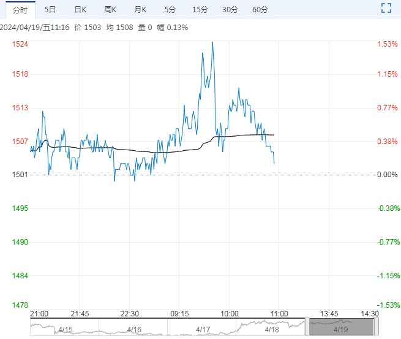Show the 月K monthly chart
The height and width of the screenshot is (339, 401).
[x=140, y=9]
